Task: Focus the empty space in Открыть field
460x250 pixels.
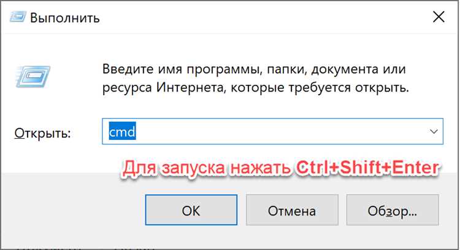Action: tap(276, 131)
